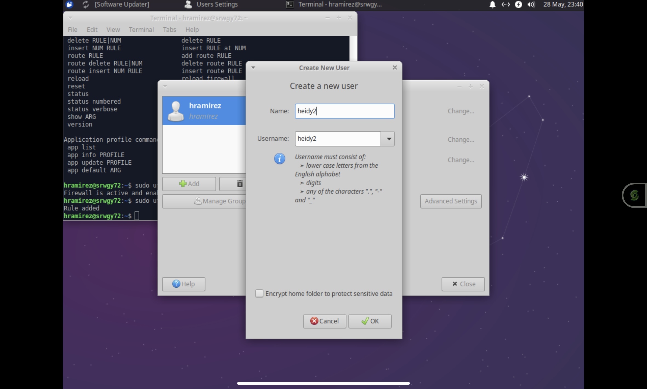
Task: Enable Encrypt home folder checkbox
Action: (259, 293)
